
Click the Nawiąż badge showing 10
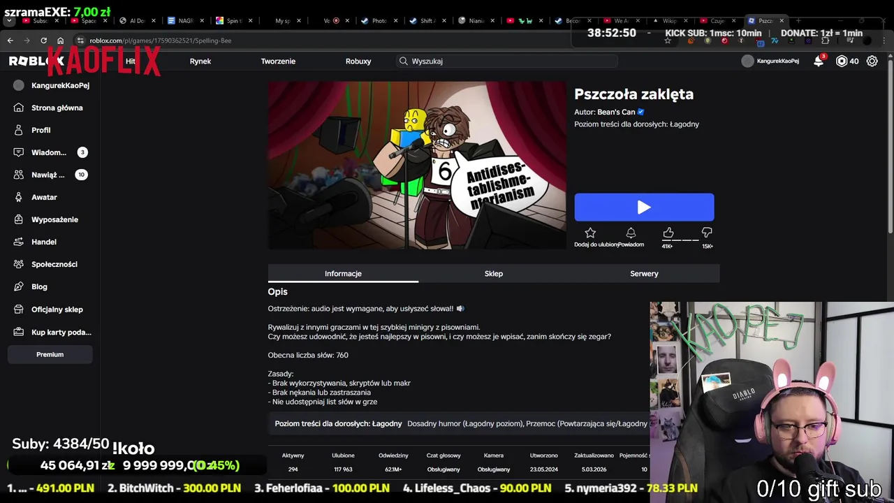click(x=81, y=175)
